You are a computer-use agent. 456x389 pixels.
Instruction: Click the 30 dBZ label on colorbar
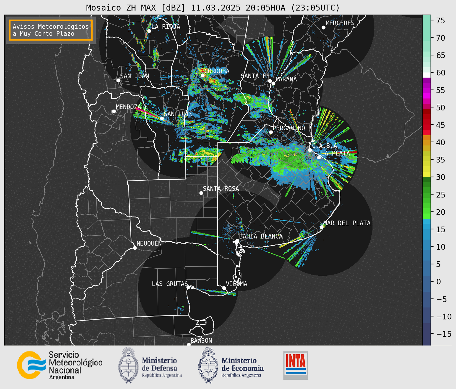point(440,177)
